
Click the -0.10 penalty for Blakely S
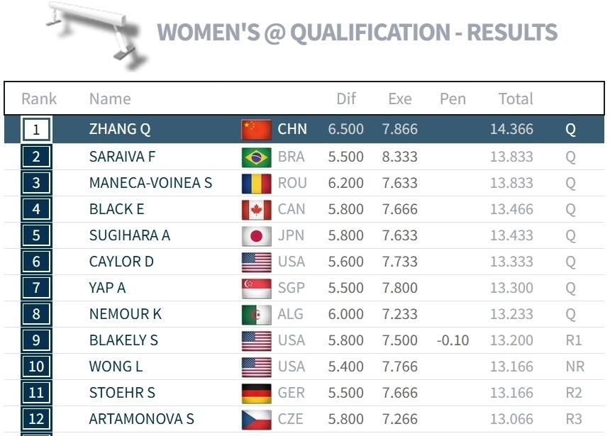[453, 340]
